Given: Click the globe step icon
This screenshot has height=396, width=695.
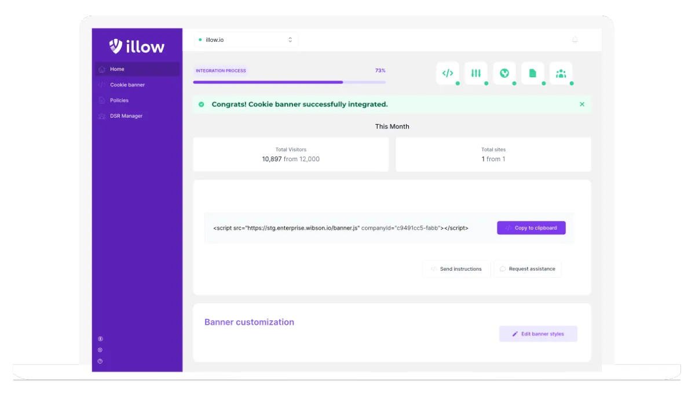Looking at the screenshot, I should click(x=504, y=73).
